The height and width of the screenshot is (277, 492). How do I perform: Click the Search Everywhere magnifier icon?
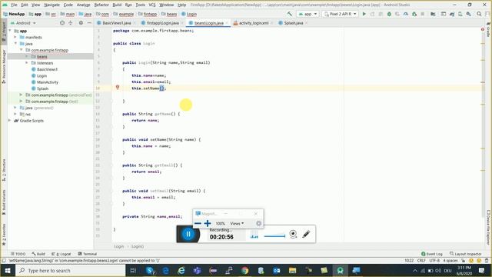pos(479,14)
